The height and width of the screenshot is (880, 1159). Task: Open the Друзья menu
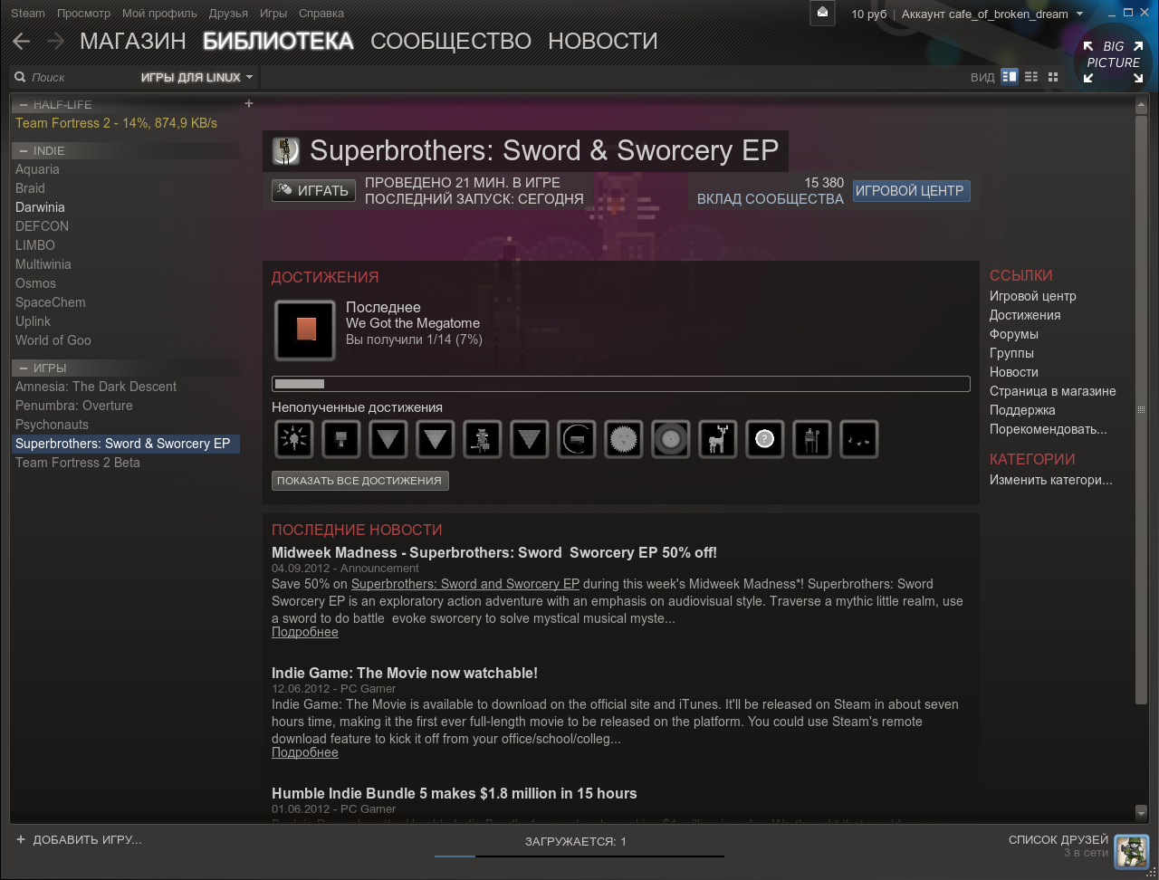pyautogui.click(x=227, y=14)
